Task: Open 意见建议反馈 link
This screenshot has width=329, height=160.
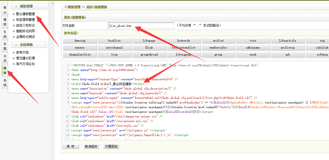Action: coord(25,58)
